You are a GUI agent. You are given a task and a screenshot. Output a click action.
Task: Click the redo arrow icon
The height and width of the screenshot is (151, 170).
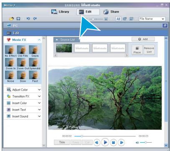(35, 18)
